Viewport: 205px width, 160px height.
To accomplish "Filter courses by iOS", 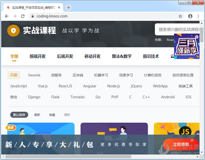I will [x=188, y=97].
